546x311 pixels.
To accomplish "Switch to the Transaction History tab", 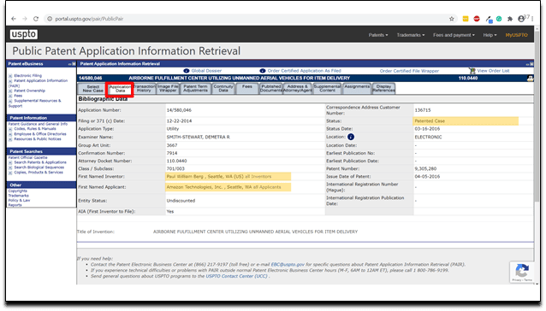I will [x=144, y=89].
